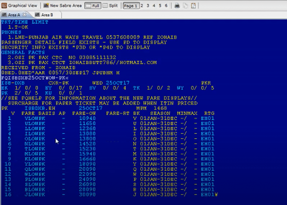Click the EY carrier code

tap(48, 88)
